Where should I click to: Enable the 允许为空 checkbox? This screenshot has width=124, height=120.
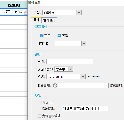coord(40,103)
